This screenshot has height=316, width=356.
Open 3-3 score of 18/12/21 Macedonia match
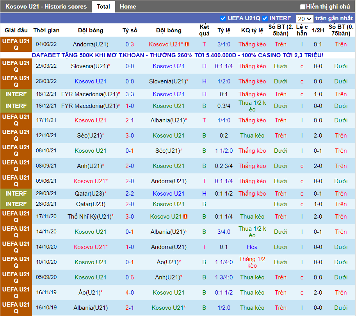tap(130, 94)
